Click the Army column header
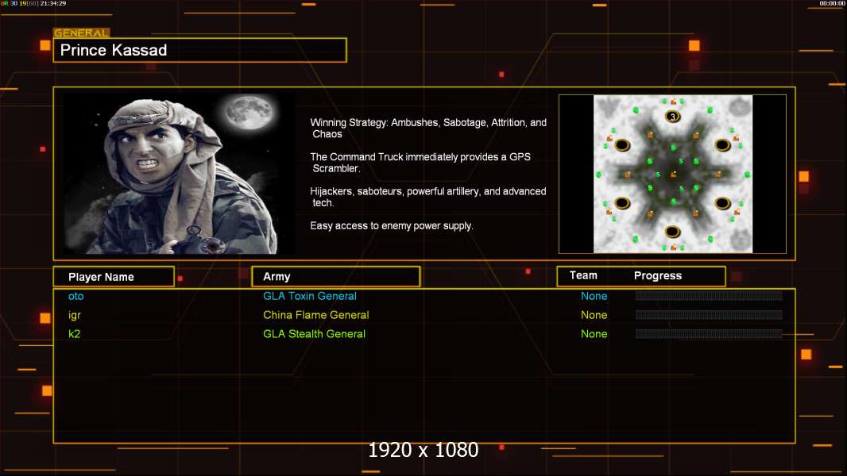 click(335, 277)
